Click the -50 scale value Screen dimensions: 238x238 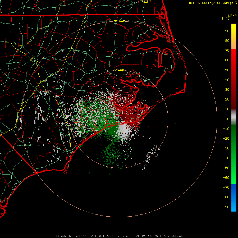pyautogui.click(x=226, y=168)
